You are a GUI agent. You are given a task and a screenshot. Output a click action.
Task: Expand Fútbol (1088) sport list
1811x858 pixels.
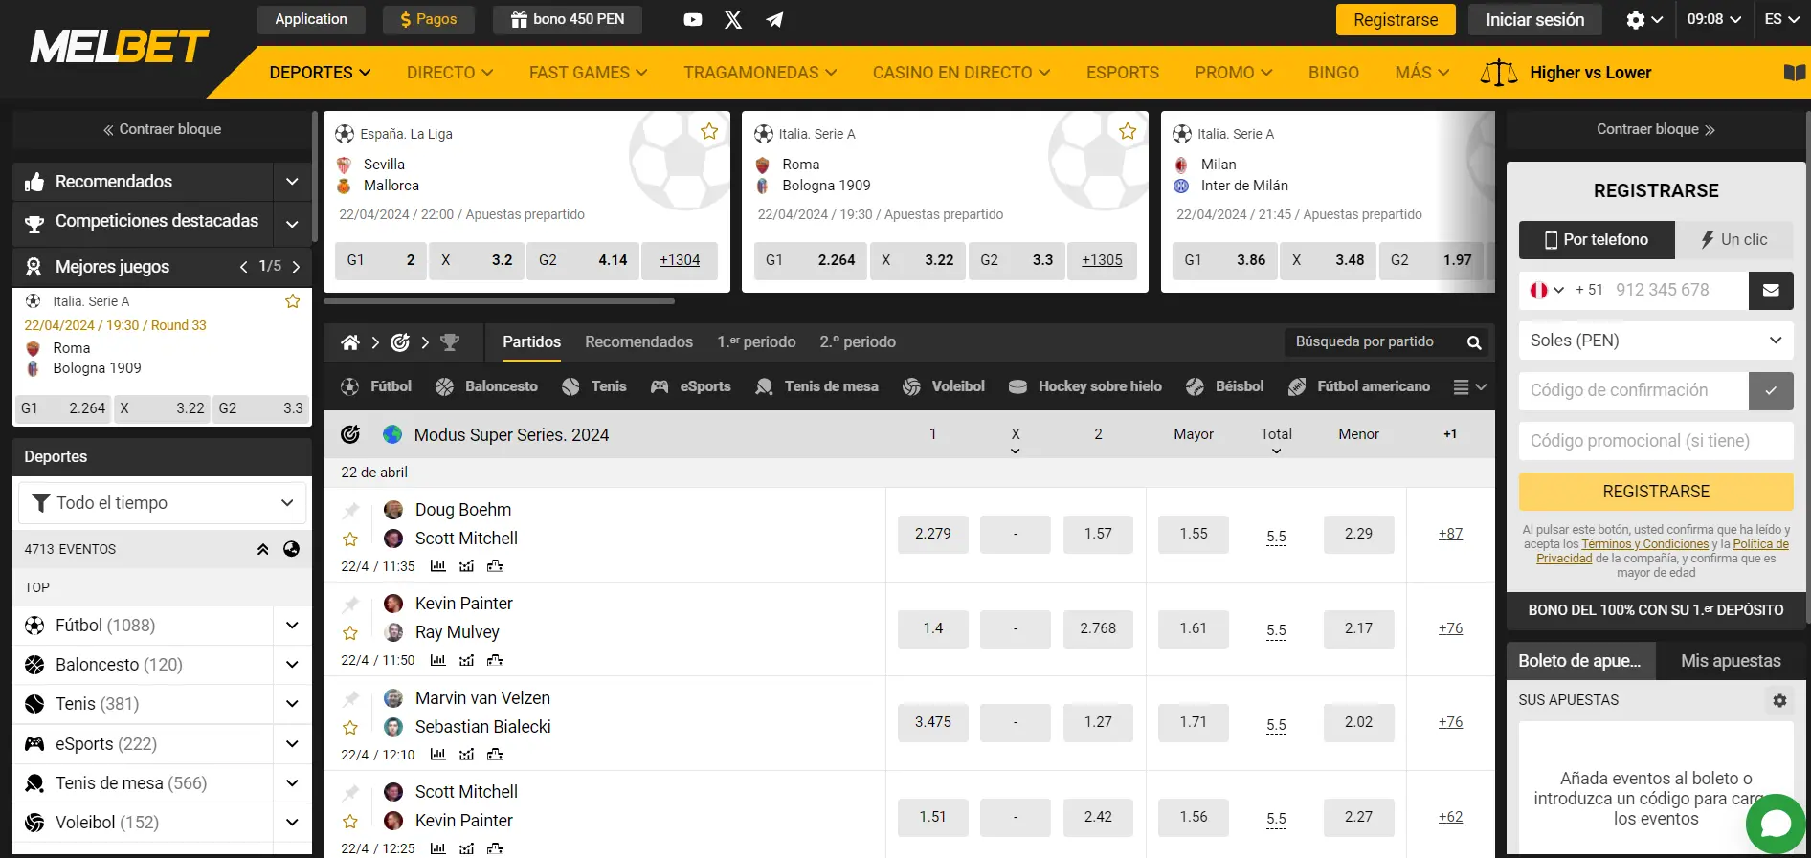click(292, 626)
